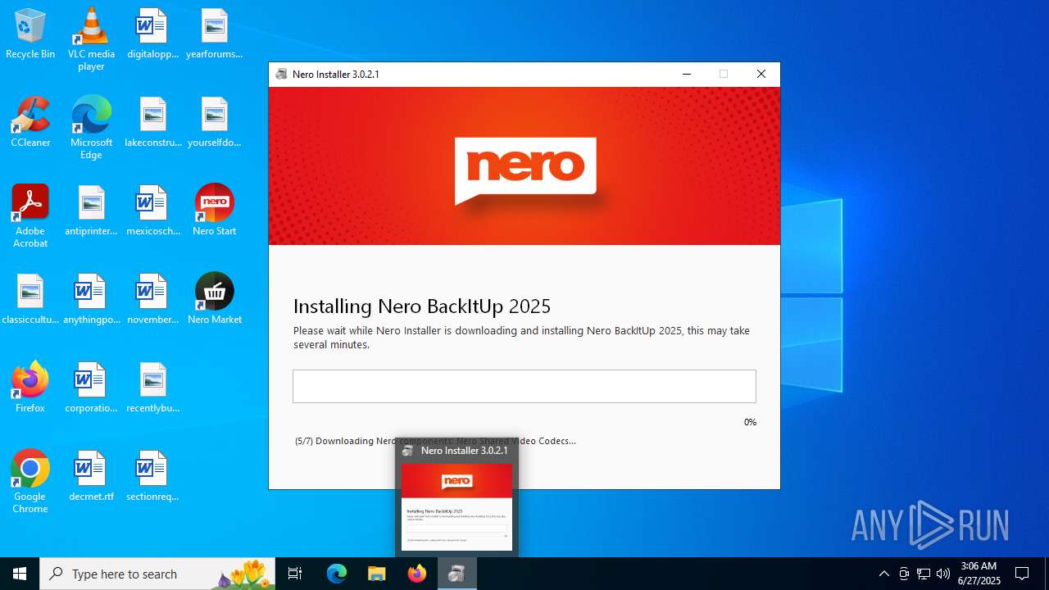Screen dimensions: 1049x590
Task: Open CCleaner desktop shortcut
Action: click(x=30, y=122)
